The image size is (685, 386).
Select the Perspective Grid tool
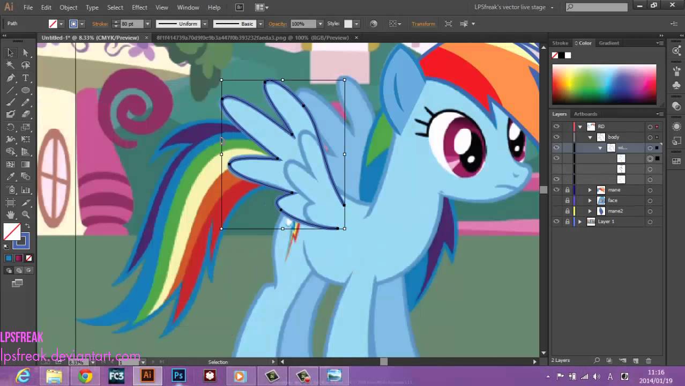pyautogui.click(x=26, y=152)
